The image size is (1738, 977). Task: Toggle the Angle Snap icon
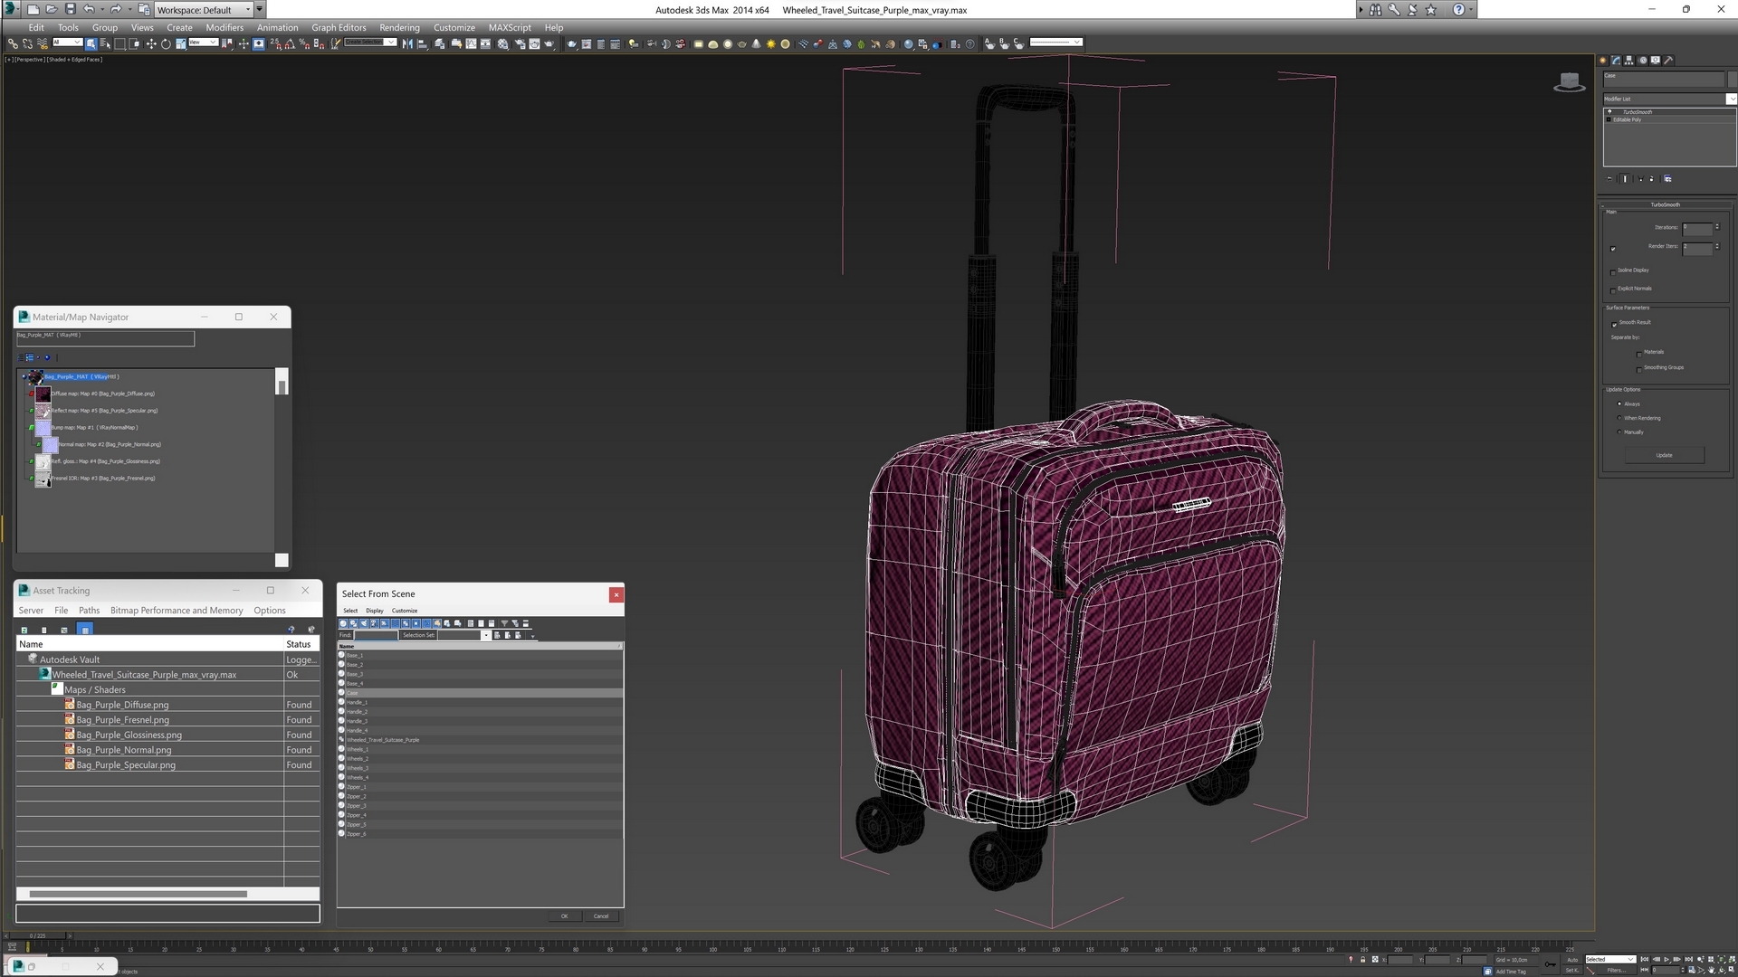[290, 43]
